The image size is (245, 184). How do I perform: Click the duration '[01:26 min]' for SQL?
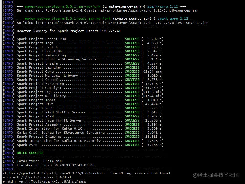(152, 92)
